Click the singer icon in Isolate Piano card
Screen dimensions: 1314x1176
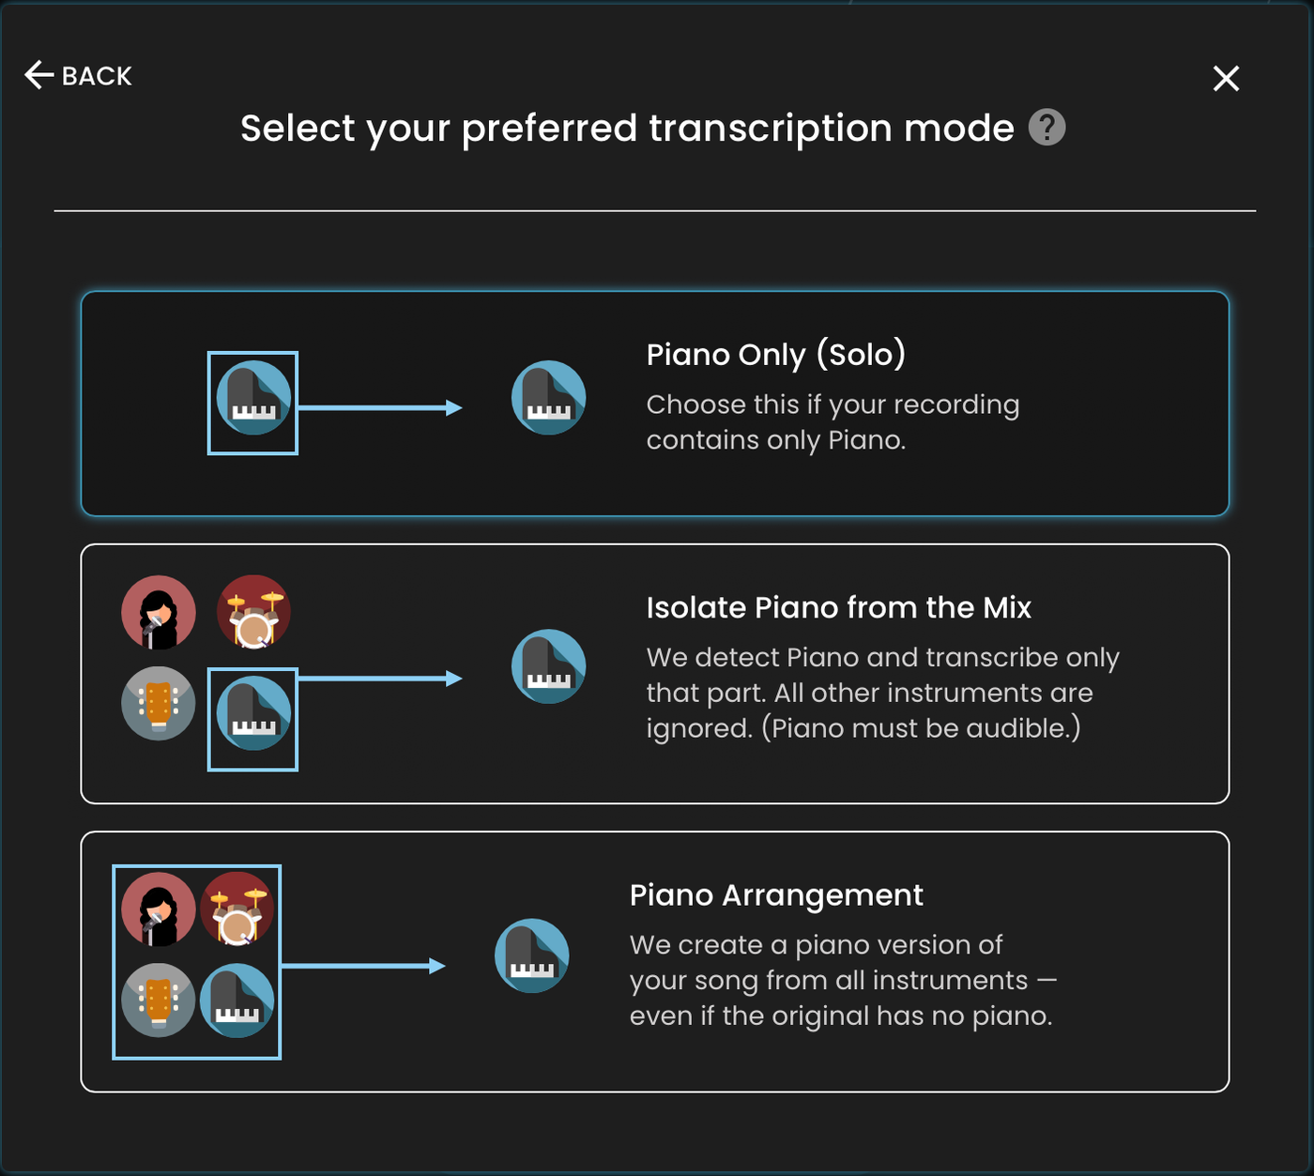159,613
